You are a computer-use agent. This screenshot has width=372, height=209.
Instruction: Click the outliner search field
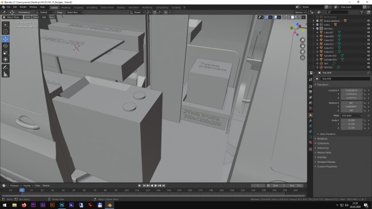click(x=338, y=12)
